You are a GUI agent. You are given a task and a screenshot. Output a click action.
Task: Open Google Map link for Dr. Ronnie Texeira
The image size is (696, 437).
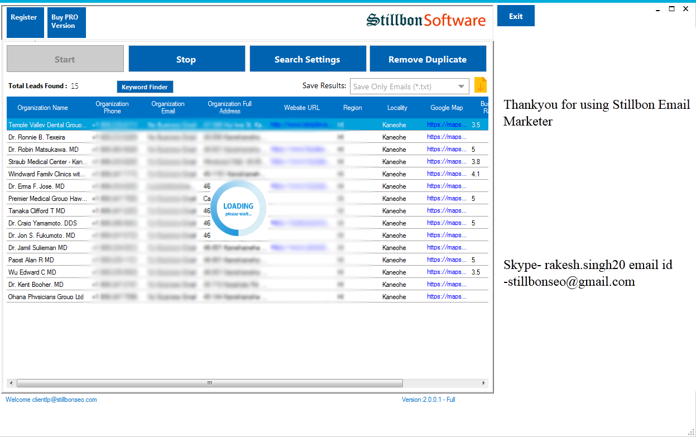click(x=447, y=137)
